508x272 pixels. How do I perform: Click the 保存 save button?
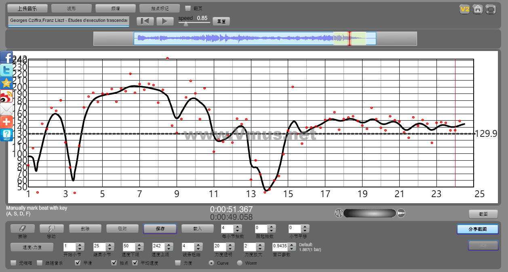[x=160, y=229]
